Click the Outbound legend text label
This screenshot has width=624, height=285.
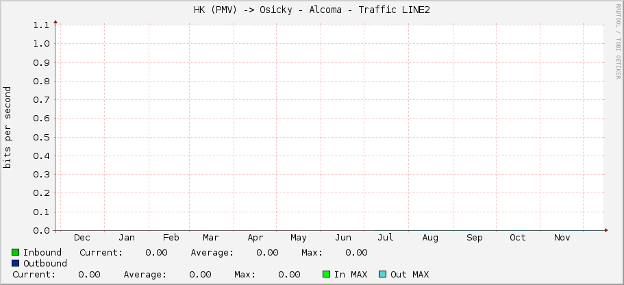tap(45, 264)
